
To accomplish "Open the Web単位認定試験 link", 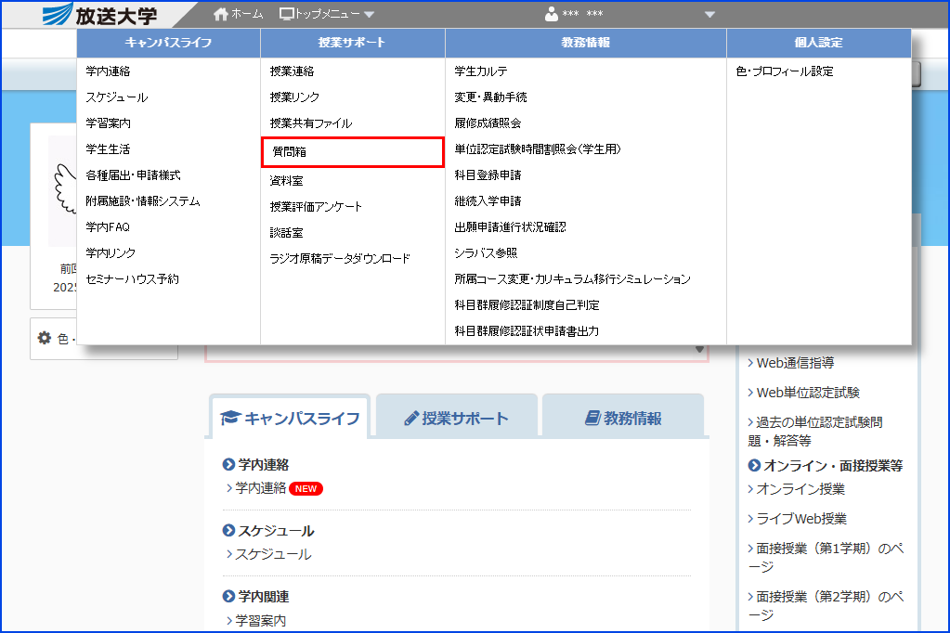I will pyautogui.click(x=808, y=393).
